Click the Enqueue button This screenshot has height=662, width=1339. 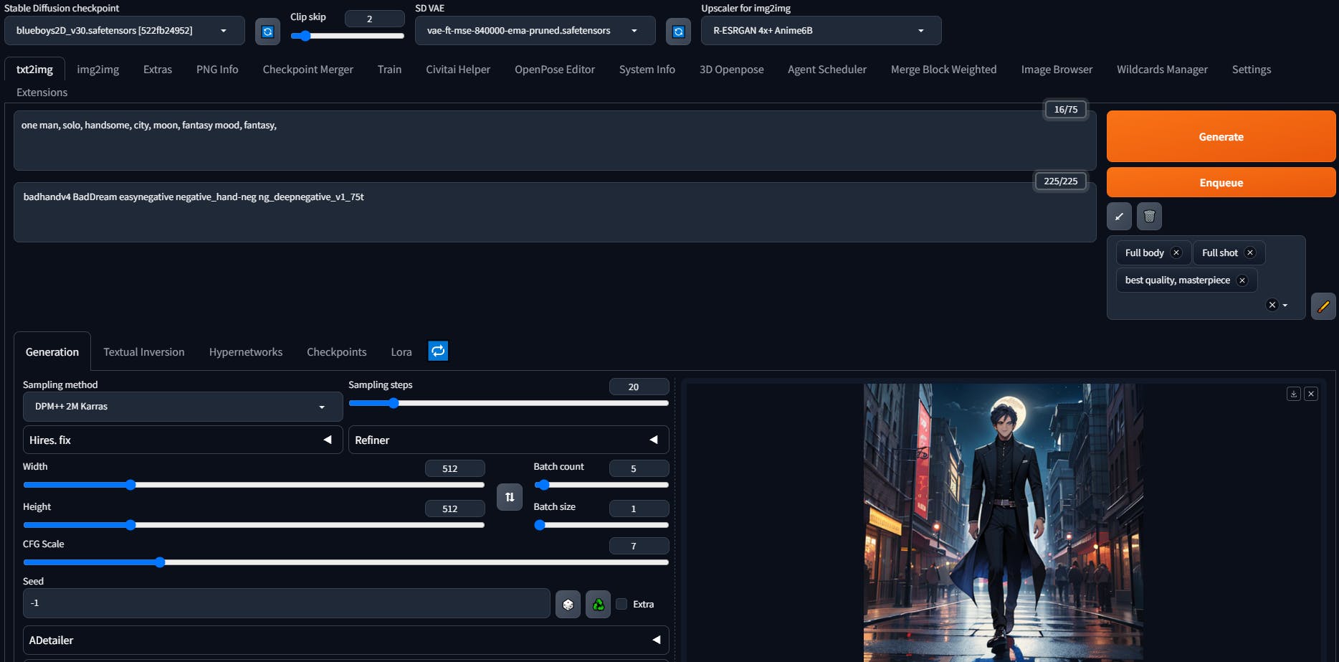tap(1221, 183)
